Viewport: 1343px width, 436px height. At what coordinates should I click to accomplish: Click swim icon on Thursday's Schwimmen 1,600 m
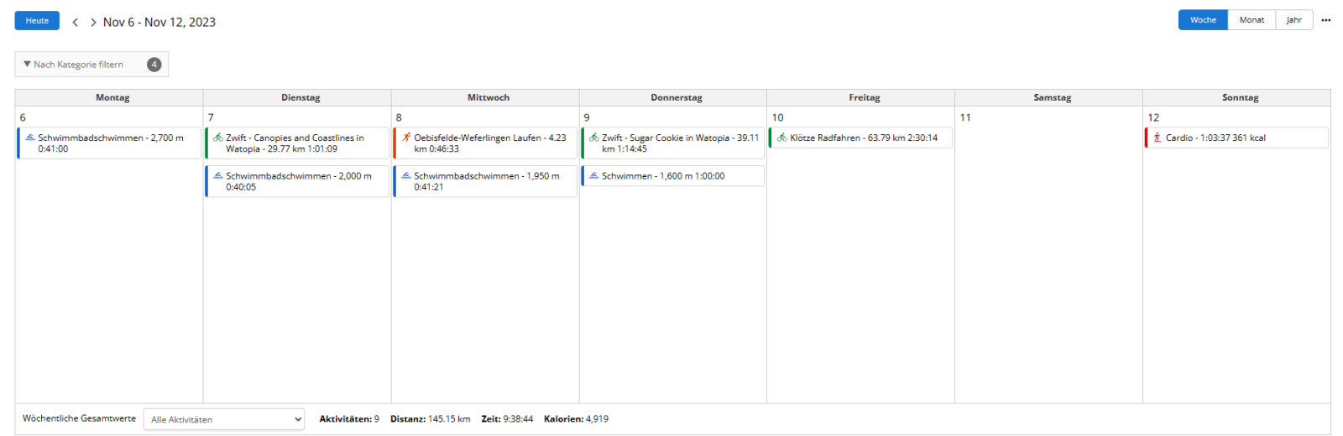[594, 176]
